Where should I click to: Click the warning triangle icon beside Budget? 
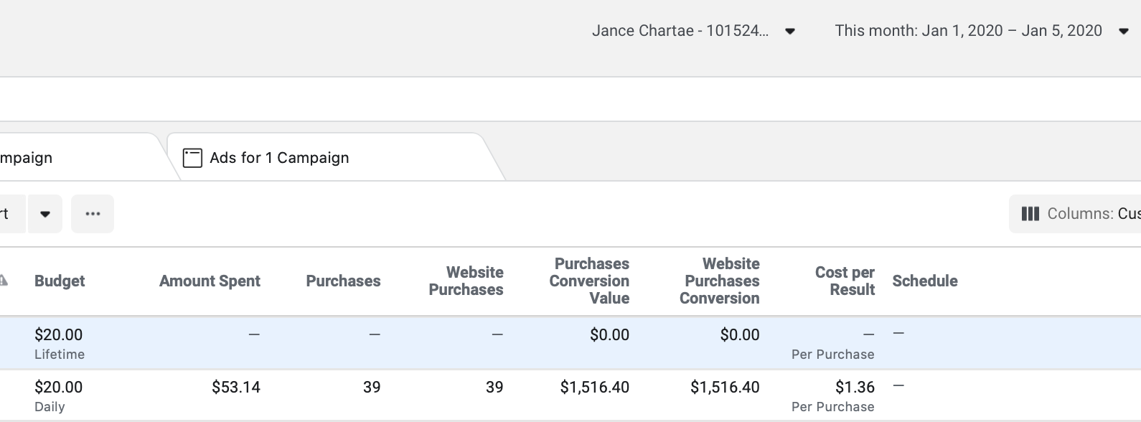[3, 281]
